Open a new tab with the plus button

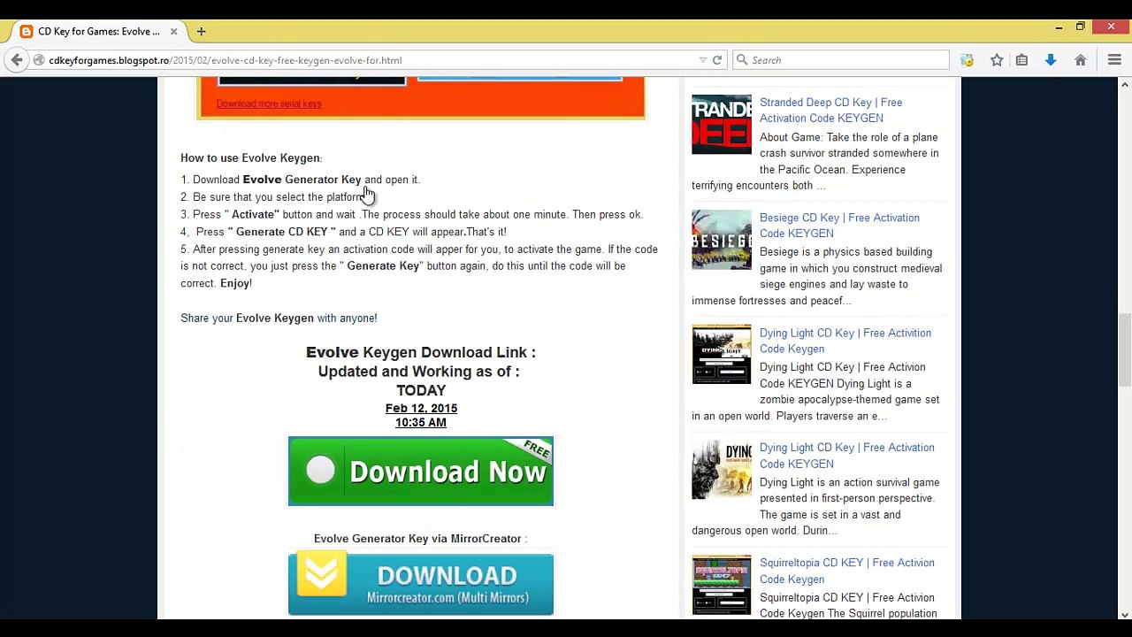pyautogui.click(x=201, y=31)
